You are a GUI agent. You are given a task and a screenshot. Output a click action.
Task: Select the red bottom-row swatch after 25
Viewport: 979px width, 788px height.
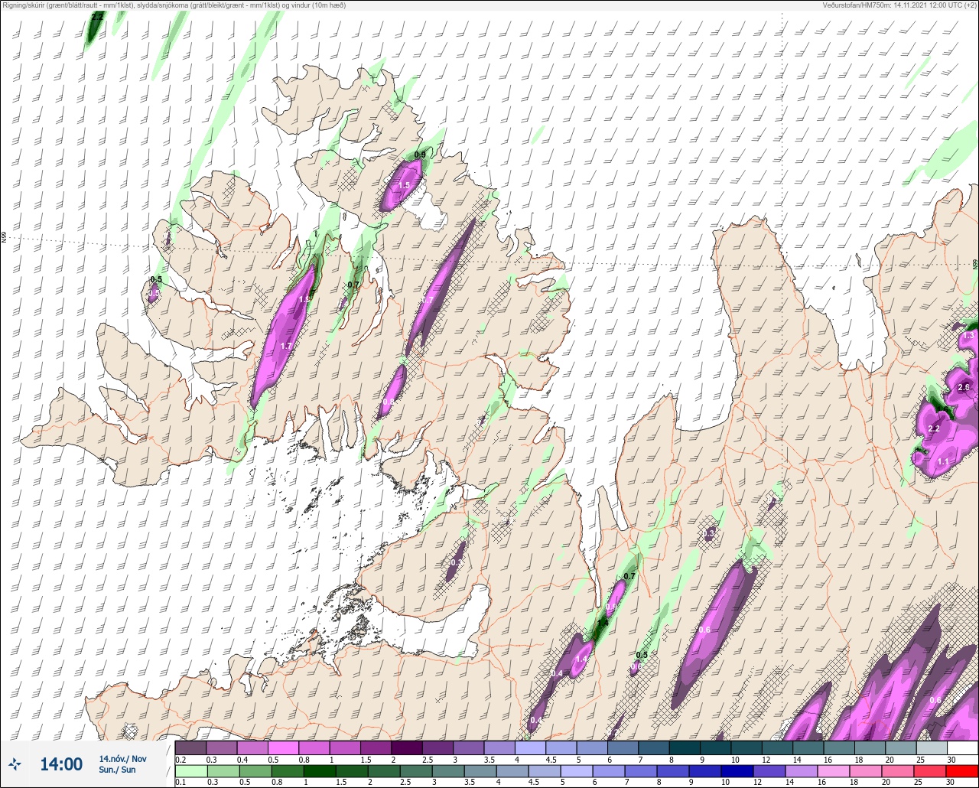[962, 771]
